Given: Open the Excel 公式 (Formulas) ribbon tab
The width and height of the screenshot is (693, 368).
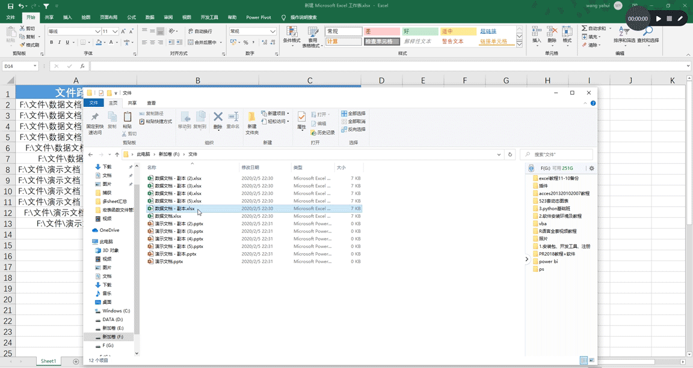Looking at the screenshot, I should pos(131,17).
